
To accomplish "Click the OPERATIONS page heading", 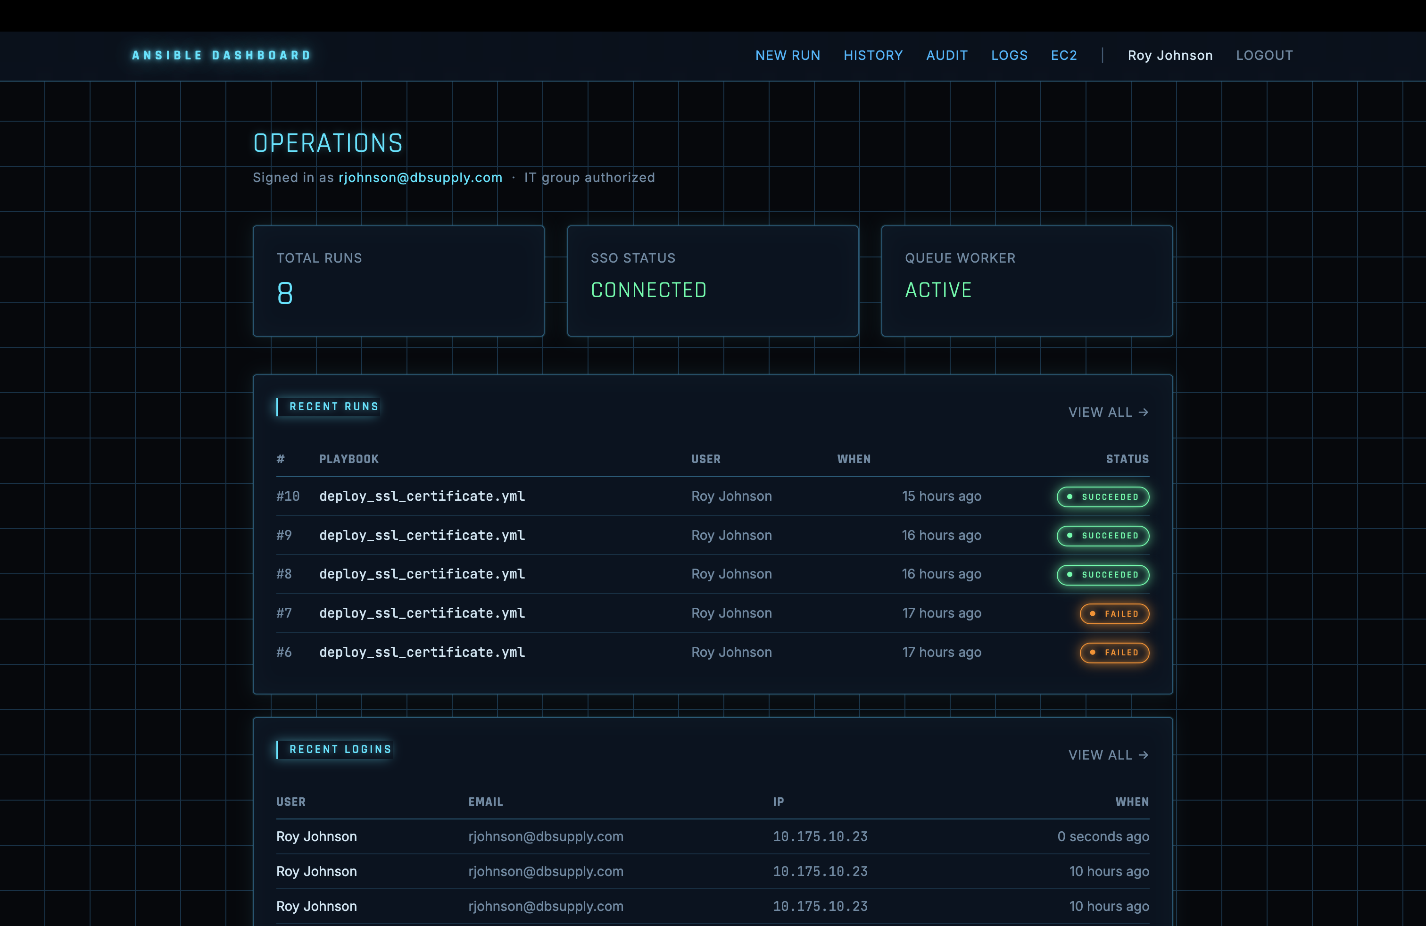I will coord(328,143).
